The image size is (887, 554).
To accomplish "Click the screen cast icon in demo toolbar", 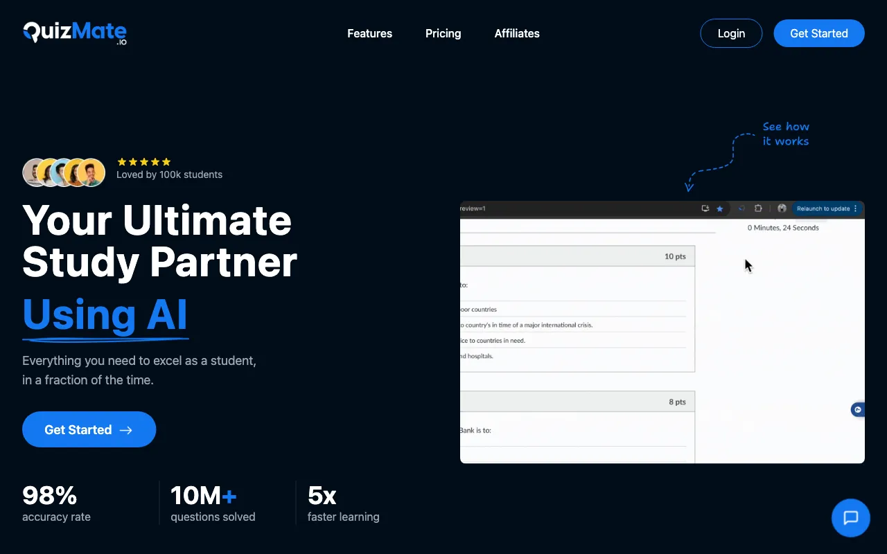I will point(705,208).
